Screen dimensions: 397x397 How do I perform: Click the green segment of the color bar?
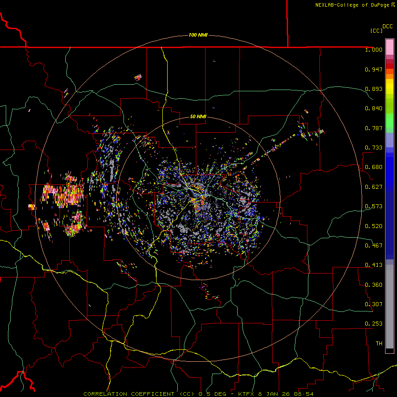[390, 114]
